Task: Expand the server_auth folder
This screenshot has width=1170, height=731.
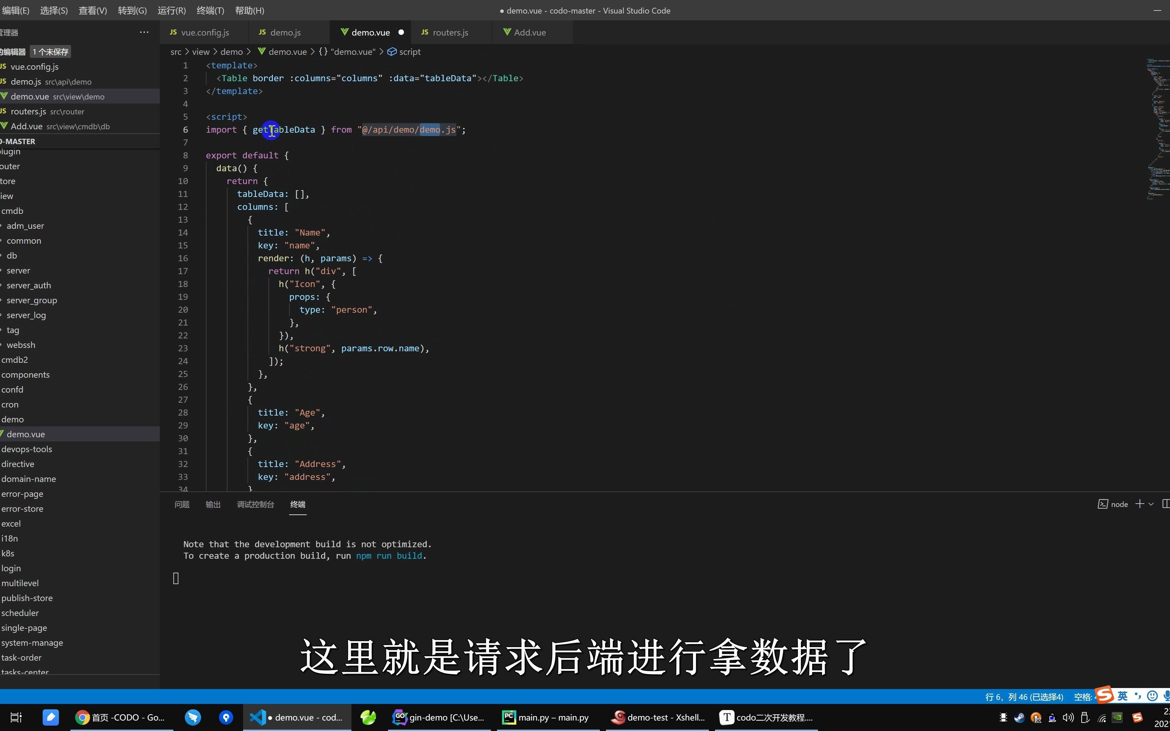Action: coord(28,285)
